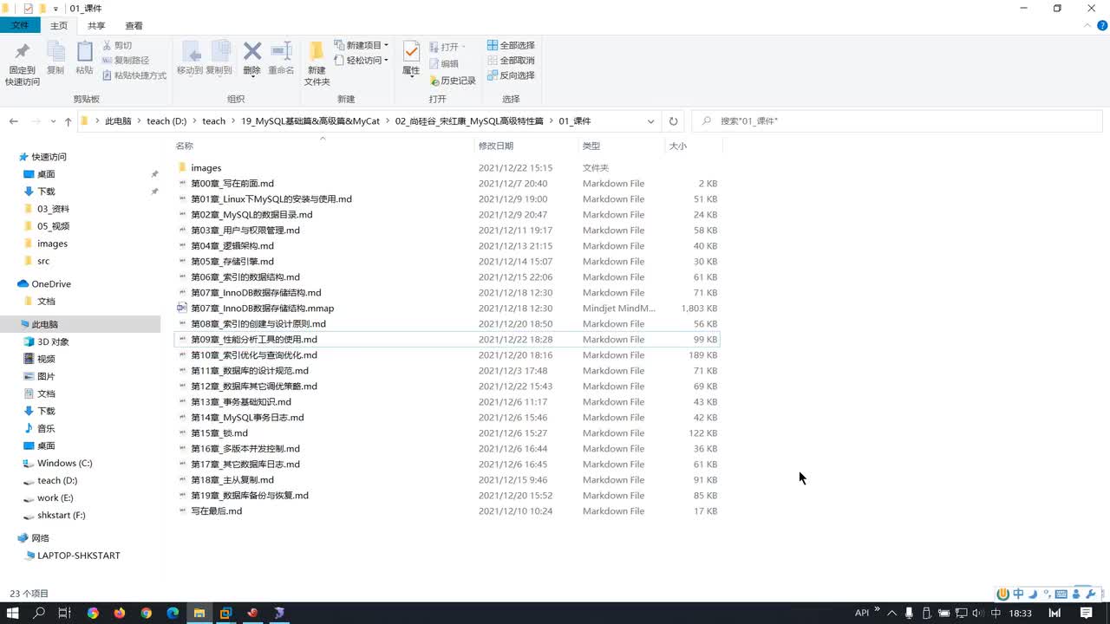Click the Cut (剪切) command
The width and height of the screenshot is (1110, 624).
117,45
